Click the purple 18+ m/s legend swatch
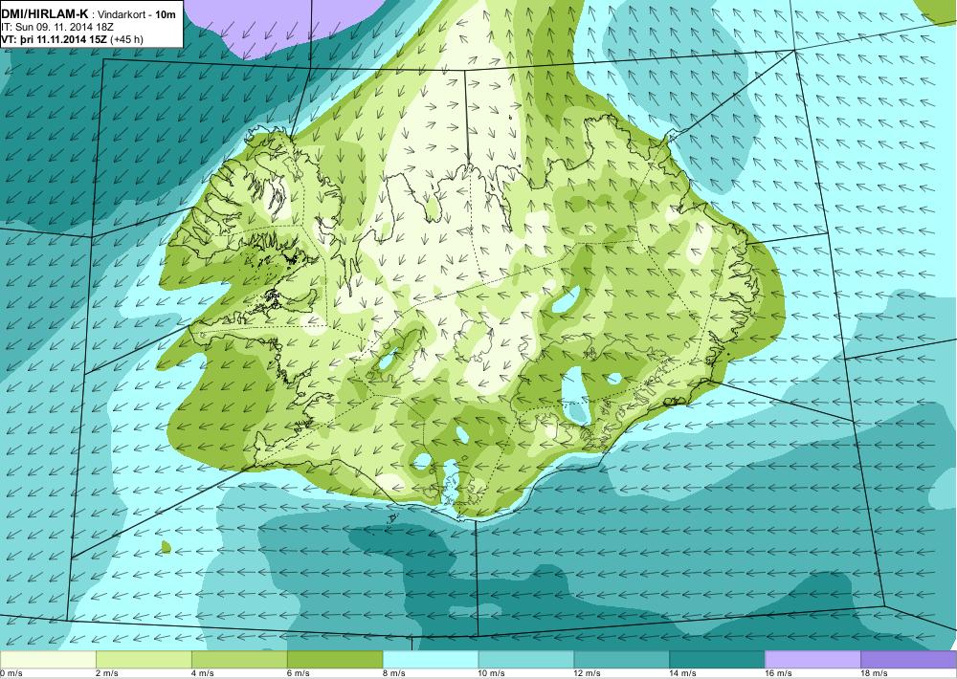This screenshot has width=957, height=679. [x=909, y=660]
